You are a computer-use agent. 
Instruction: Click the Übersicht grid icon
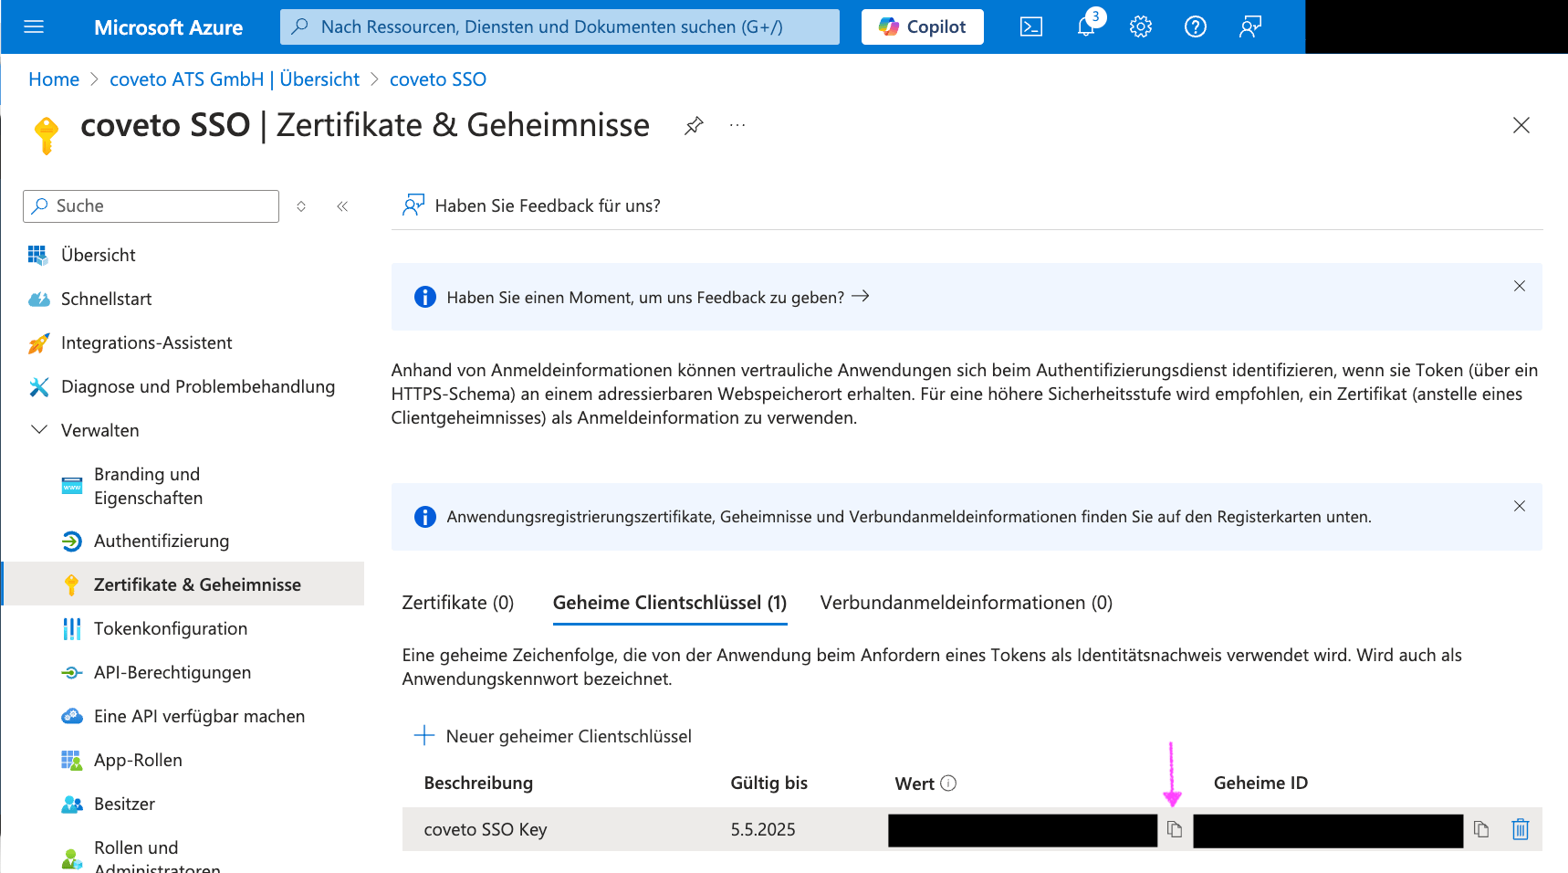pos(38,255)
